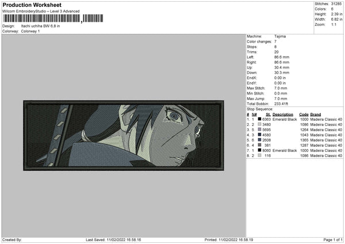Click the gray swatch beside 381

click(x=260, y=145)
